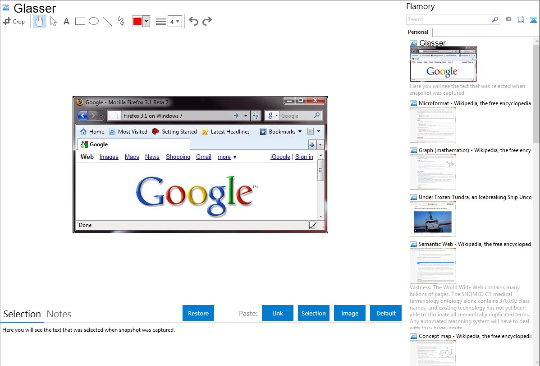Open the Under Frozen Tundra snapshot thumbnail
This screenshot has height=366, width=540.
[433, 219]
